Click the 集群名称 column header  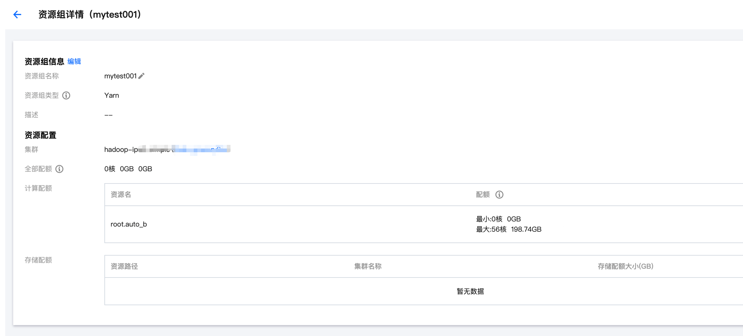coord(368,266)
